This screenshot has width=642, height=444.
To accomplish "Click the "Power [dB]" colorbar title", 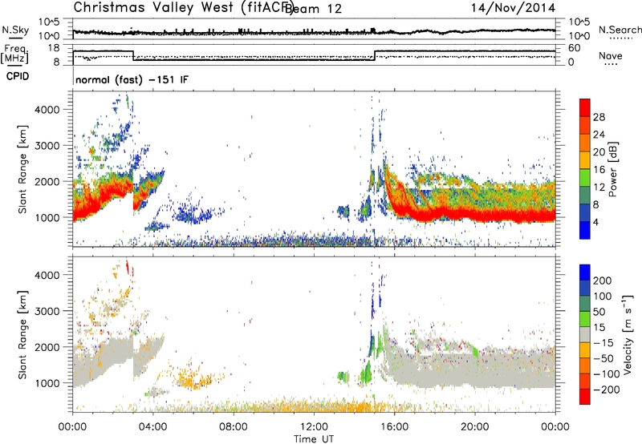I will point(613,169).
